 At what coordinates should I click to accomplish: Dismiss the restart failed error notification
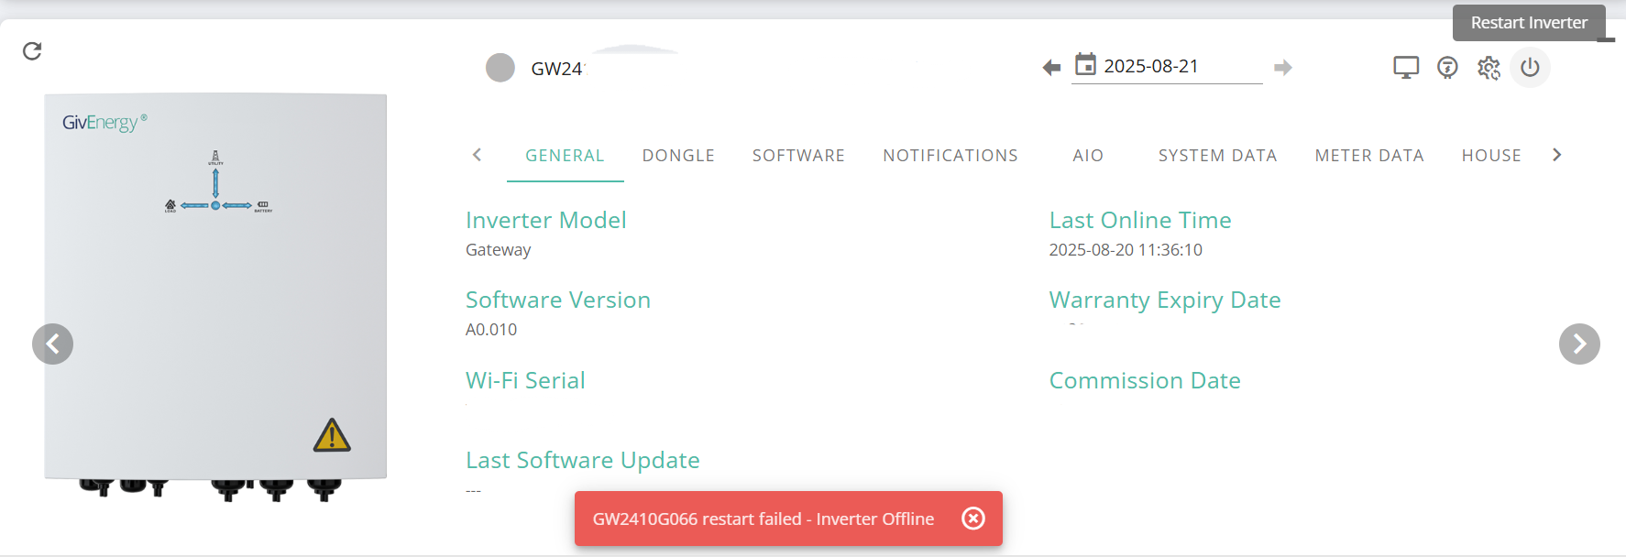point(973,519)
